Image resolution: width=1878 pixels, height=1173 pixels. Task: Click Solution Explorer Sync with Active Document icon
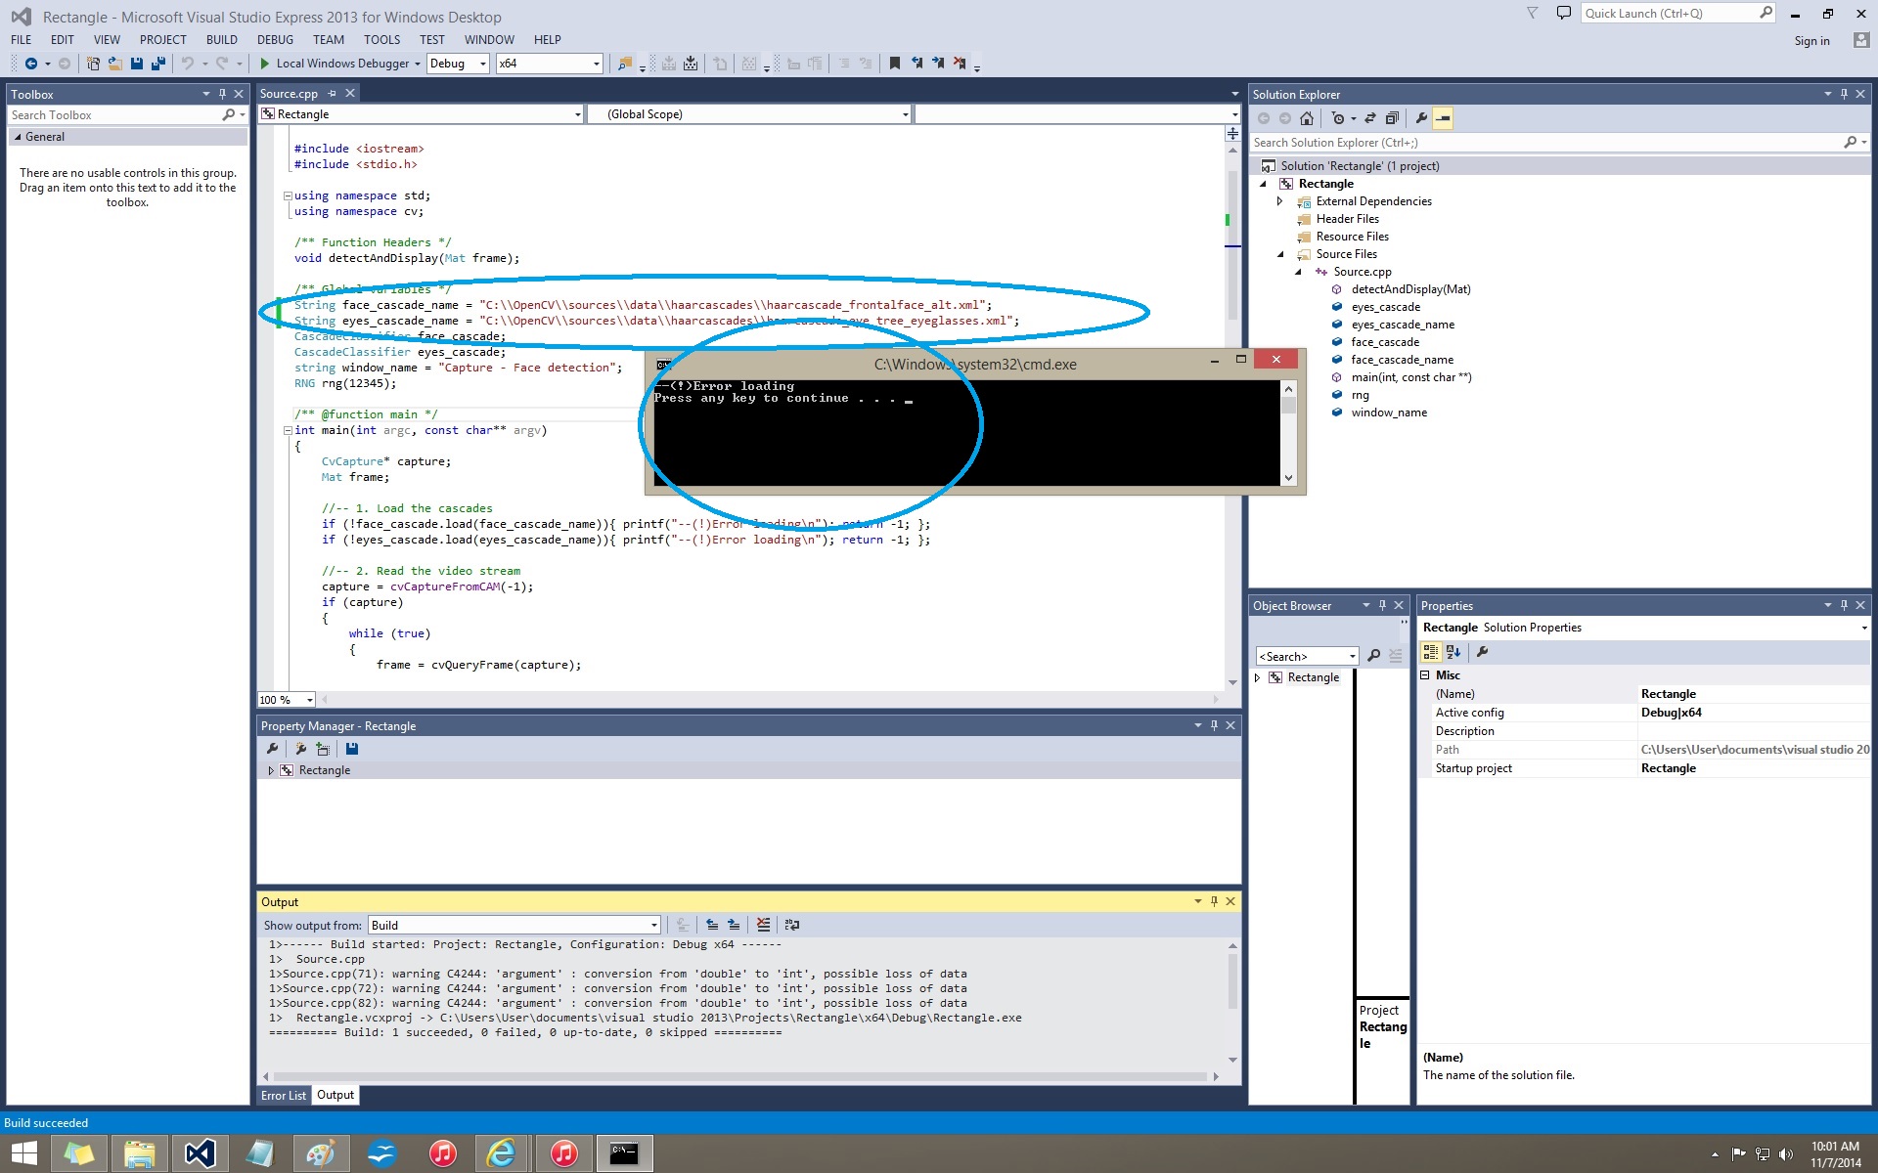point(1370,118)
